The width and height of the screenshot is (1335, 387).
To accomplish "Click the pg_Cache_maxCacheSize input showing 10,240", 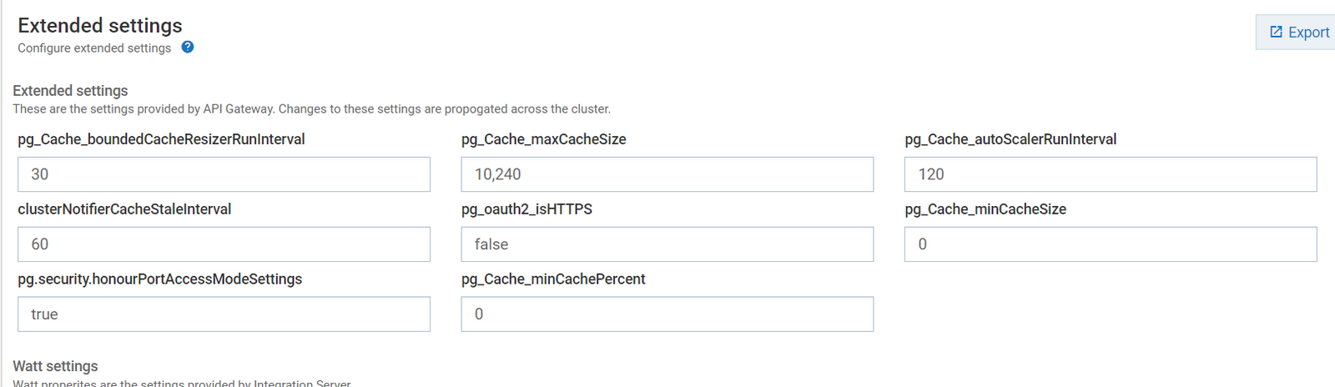I will tap(667, 174).
